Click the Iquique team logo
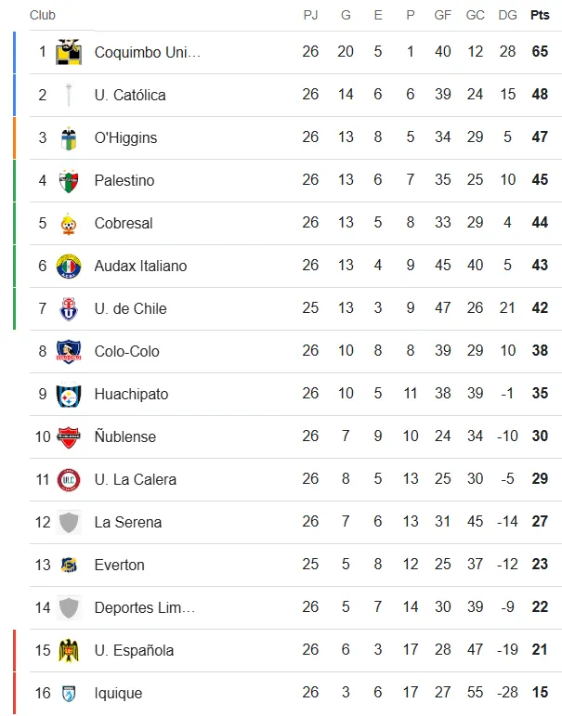 [69, 693]
